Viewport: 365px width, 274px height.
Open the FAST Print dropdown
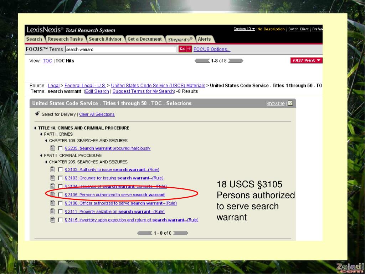click(306, 60)
